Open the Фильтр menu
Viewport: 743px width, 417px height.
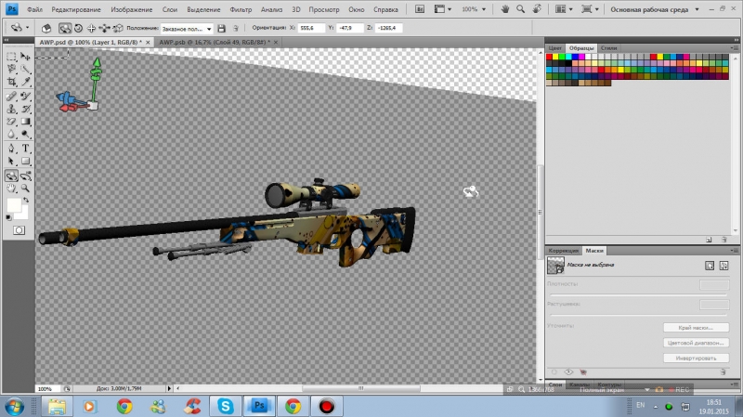pyautogui.click(x=241, y=9)
